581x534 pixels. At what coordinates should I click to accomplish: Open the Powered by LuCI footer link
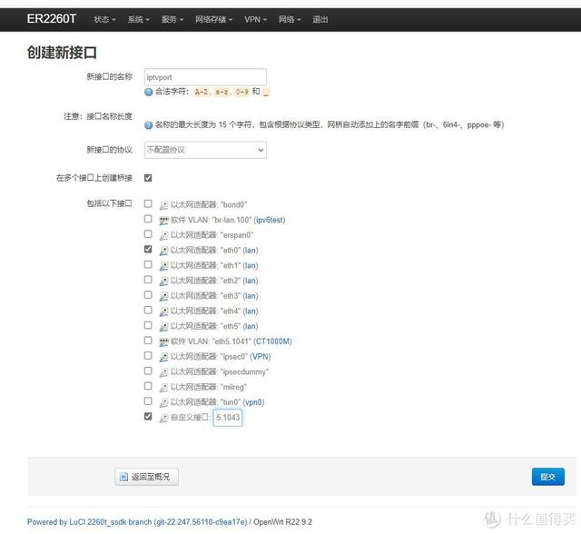pos(137,522)
